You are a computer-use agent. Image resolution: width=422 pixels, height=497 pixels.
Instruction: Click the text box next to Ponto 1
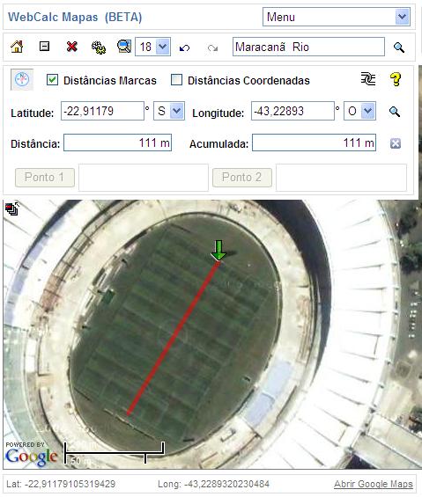(144, 178)
